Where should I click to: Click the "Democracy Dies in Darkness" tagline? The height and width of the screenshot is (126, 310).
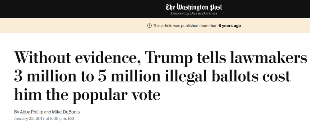pos(194,13)
